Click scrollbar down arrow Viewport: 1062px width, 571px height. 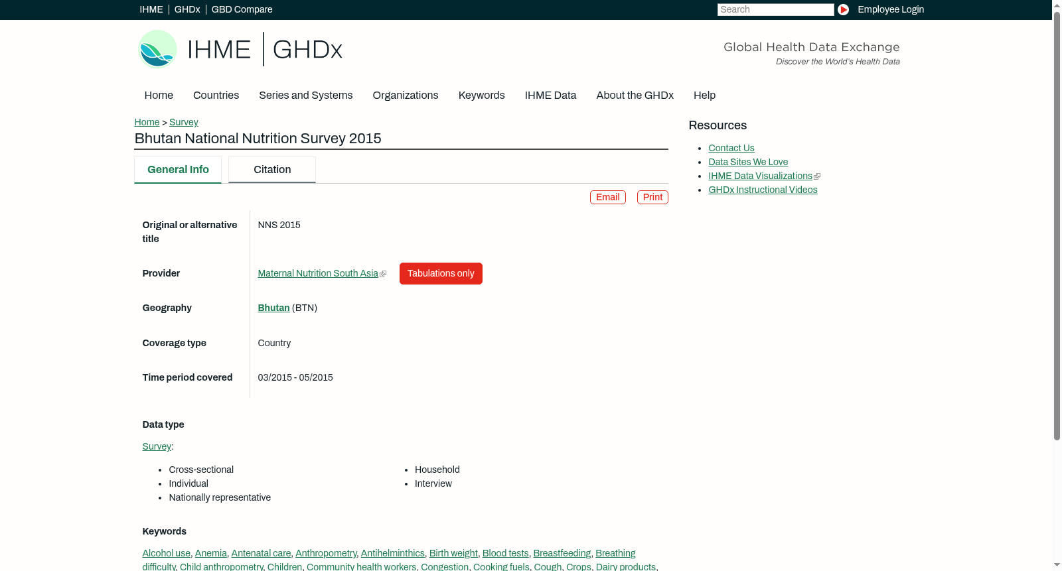pos(1057,566)
